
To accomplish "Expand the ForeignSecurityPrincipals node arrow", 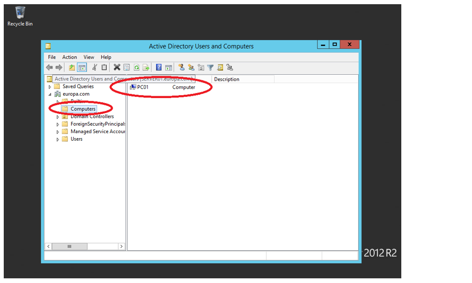I will tap(58, 124).
